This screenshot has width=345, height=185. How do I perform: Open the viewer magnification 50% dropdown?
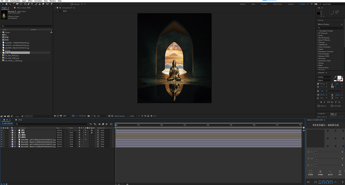point(67,116)
